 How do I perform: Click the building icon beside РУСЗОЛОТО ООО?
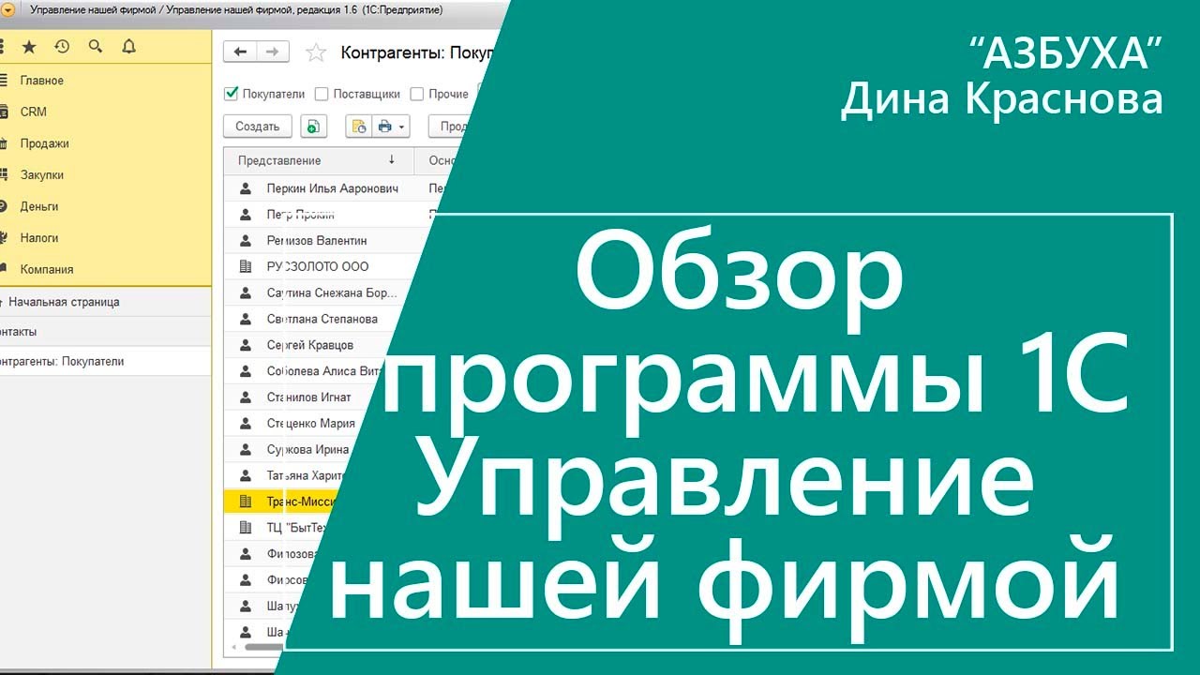[x=246, y=266]
